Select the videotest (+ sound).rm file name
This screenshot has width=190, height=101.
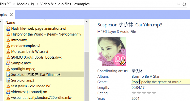(x=29, y=92)
